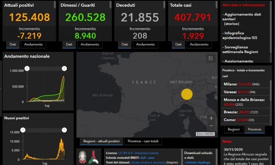Open the Province list tab
Image resolution: width=275 pixels, height=165 pixels.
(254, 129)
